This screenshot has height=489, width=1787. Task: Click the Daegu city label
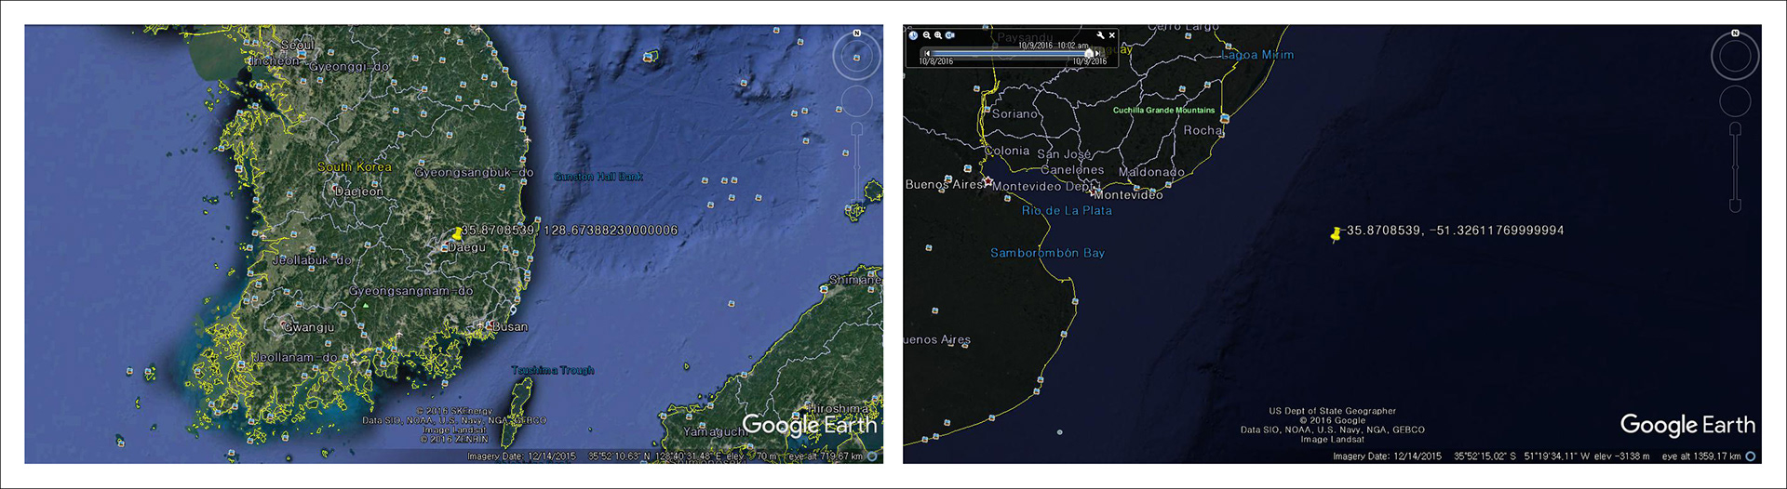[x=466, y=248]
